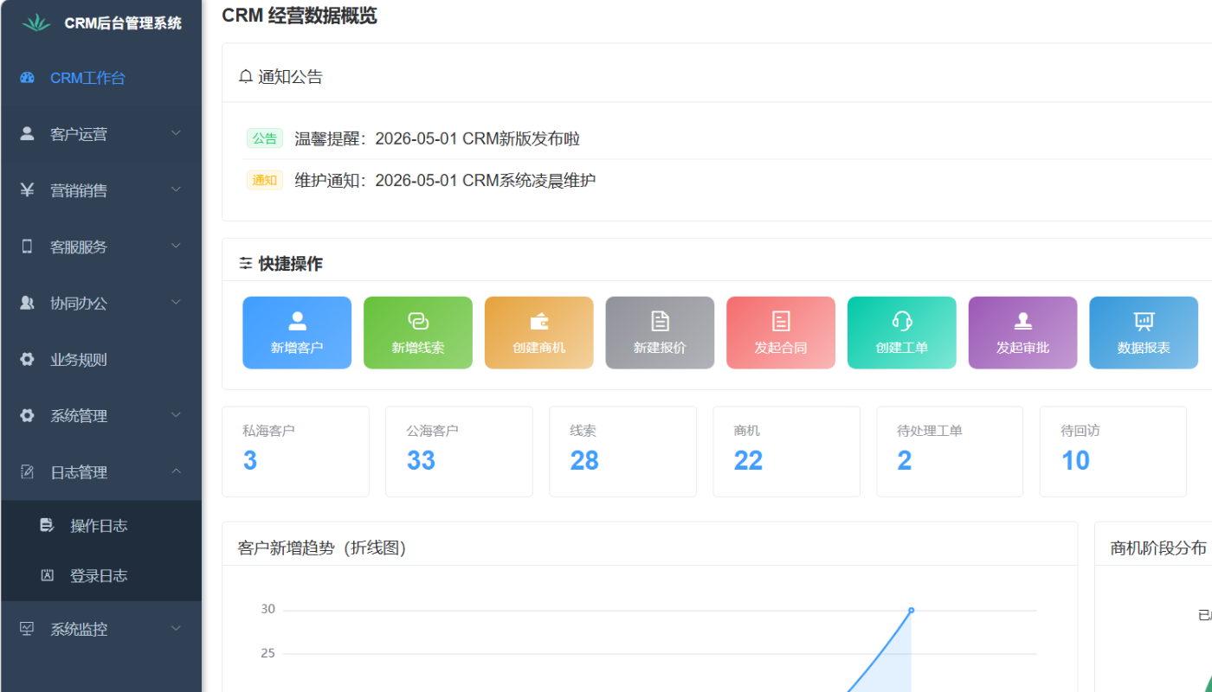
Task: Click the 营销销售 yen icon
Action: pyautogui.click(x=27, y=190)
